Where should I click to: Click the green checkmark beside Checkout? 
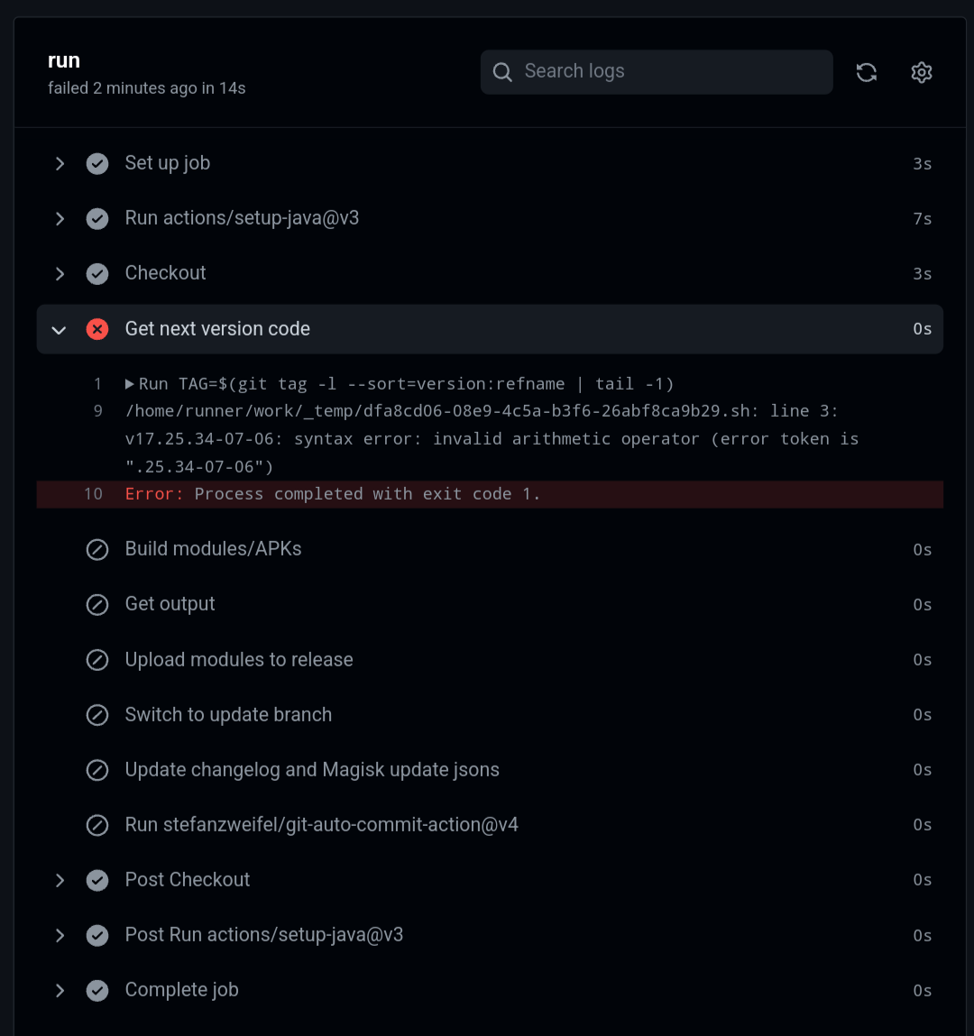coord(96,273)
